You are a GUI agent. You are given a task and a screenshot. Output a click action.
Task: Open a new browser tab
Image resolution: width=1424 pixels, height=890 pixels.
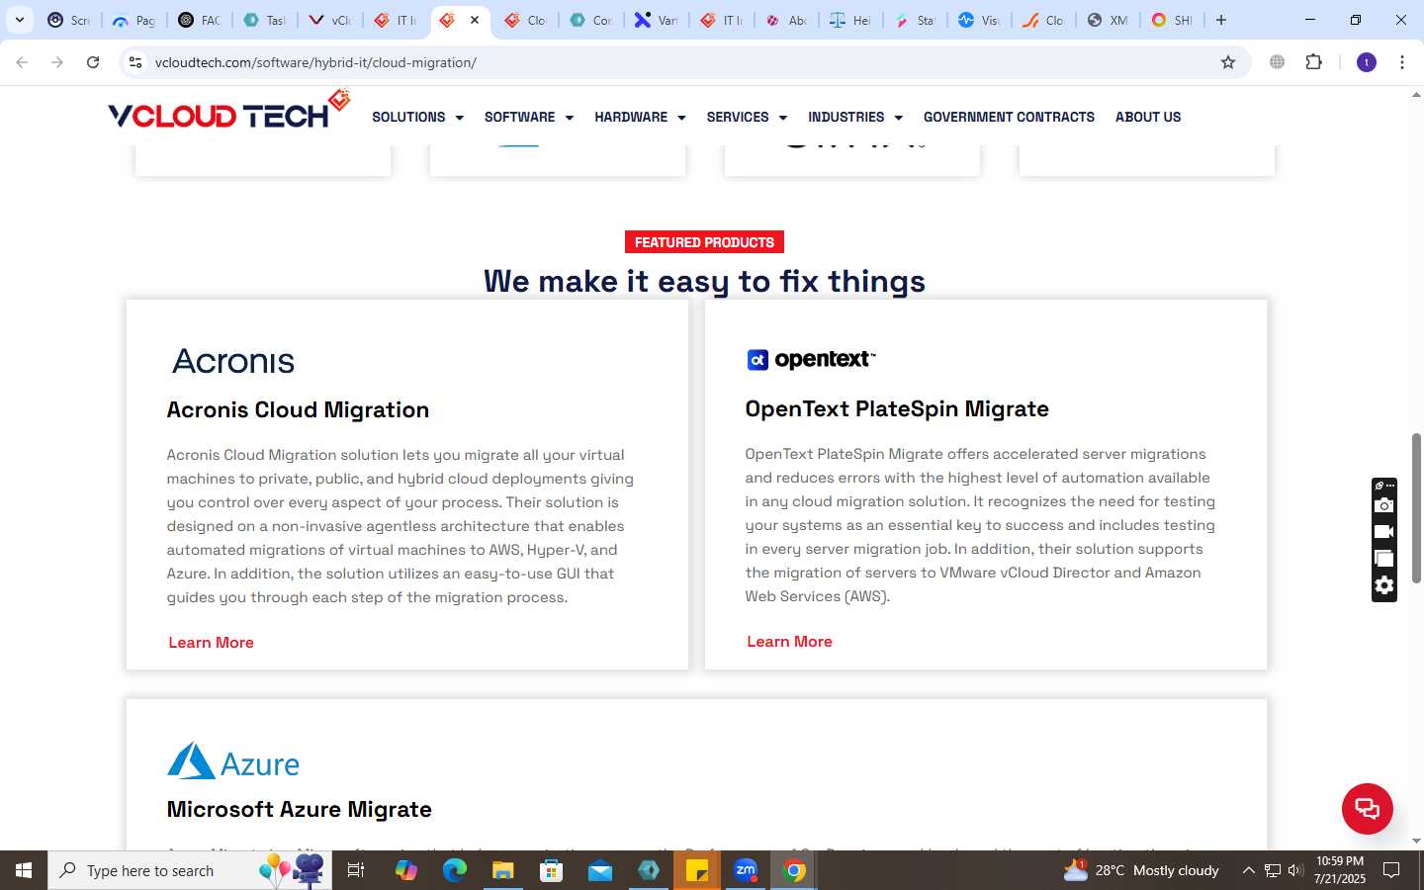(1221, 20)
